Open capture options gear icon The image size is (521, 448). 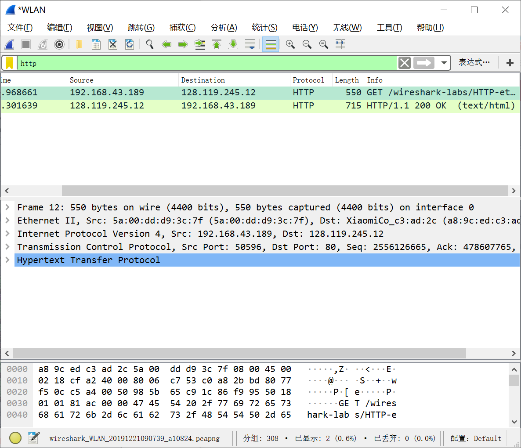coord(59,44)
